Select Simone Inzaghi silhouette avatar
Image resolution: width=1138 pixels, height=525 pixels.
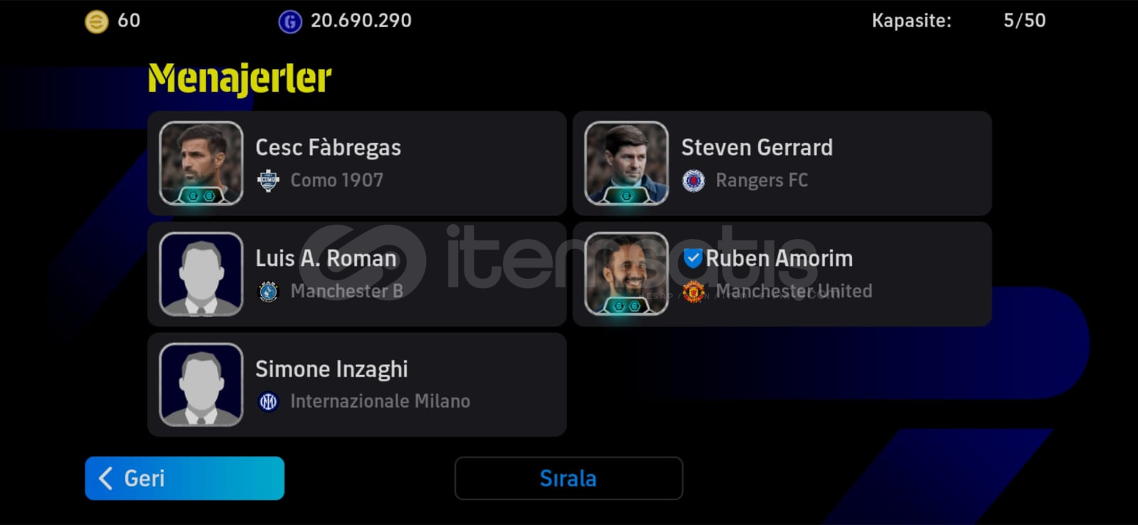[x=201, y=385]
